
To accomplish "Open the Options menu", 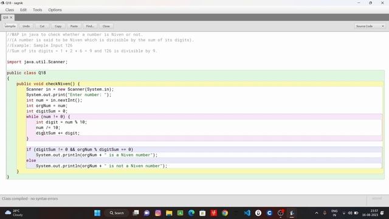I will (x=55, y=10).
